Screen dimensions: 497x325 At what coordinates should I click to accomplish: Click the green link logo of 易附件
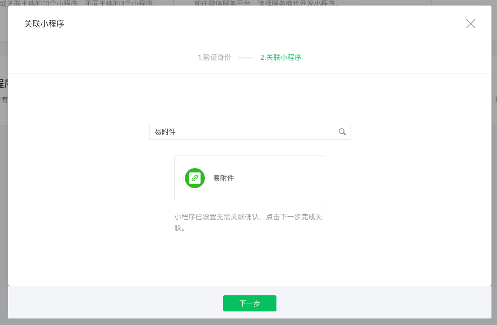click(x=195, y=178)
